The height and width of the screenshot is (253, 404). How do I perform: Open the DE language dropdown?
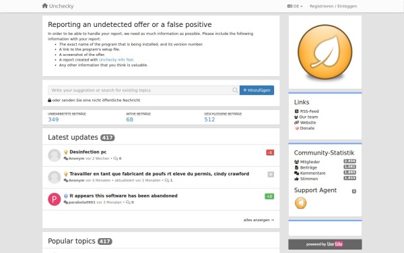tap(295, 6)
